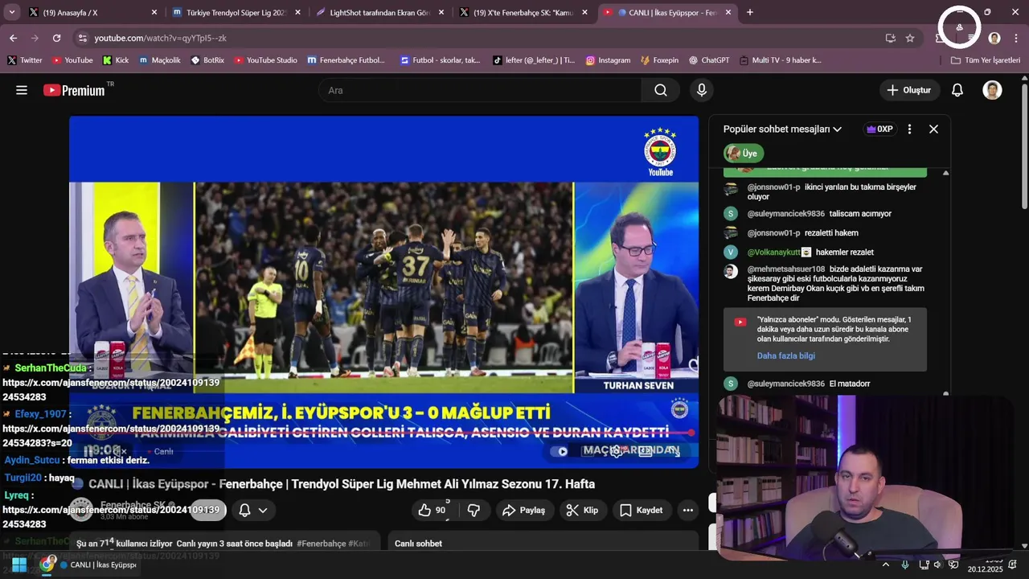Image resolution: width=1029 pixels, height=579 pixels.
Task: Open Chrome three-dot menu
Action: coord(1016,38)
